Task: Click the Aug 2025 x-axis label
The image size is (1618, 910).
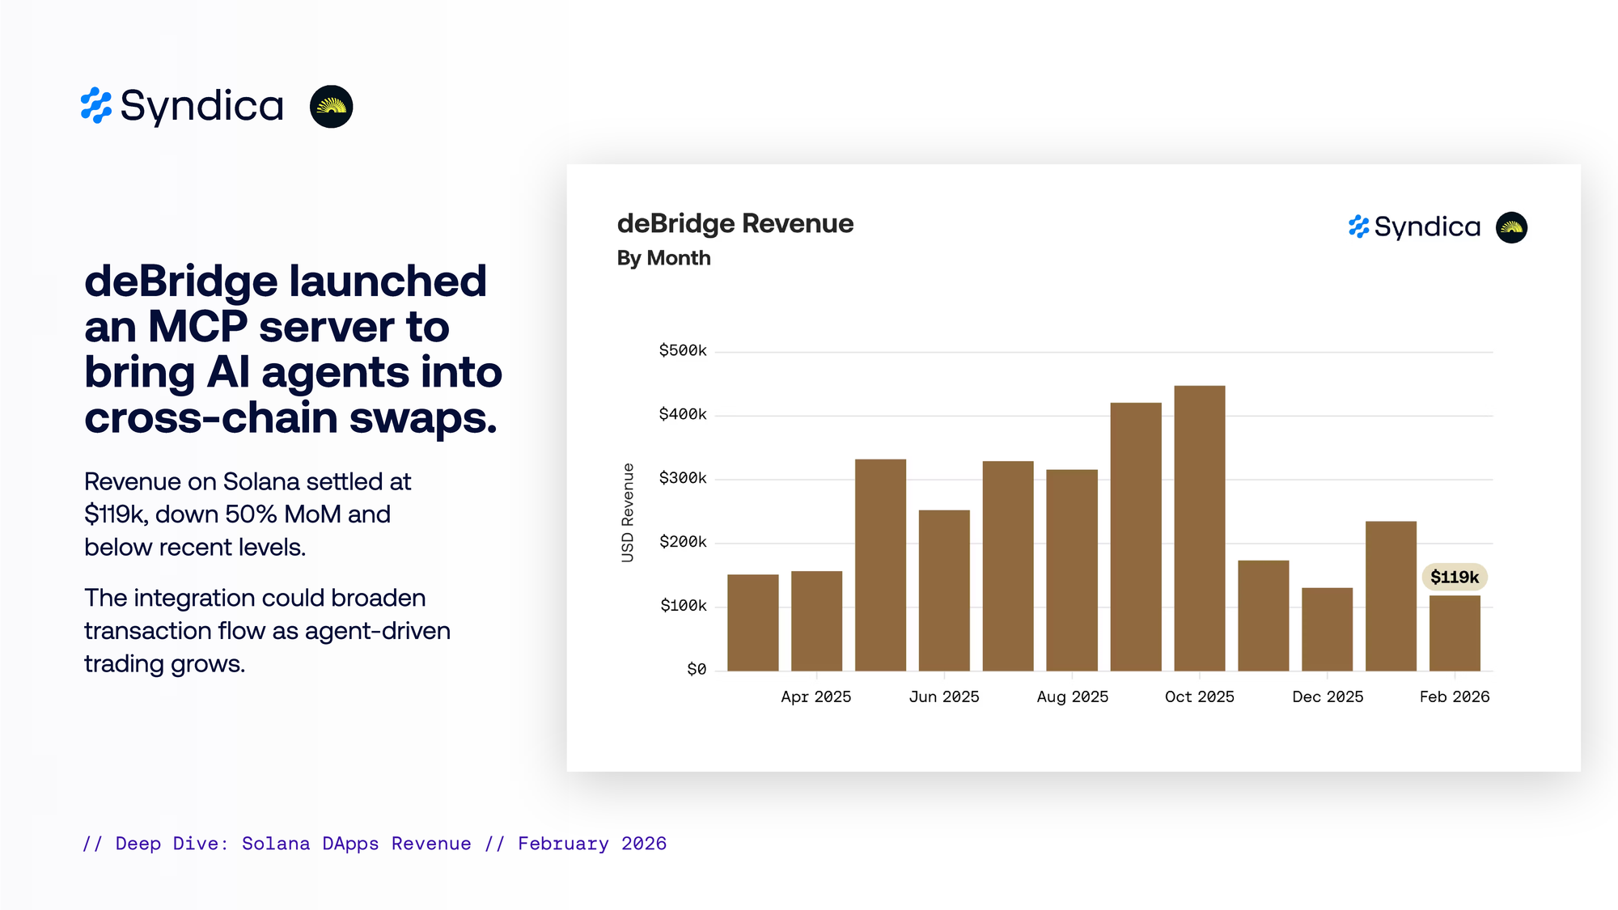Action: [1072, 696]
